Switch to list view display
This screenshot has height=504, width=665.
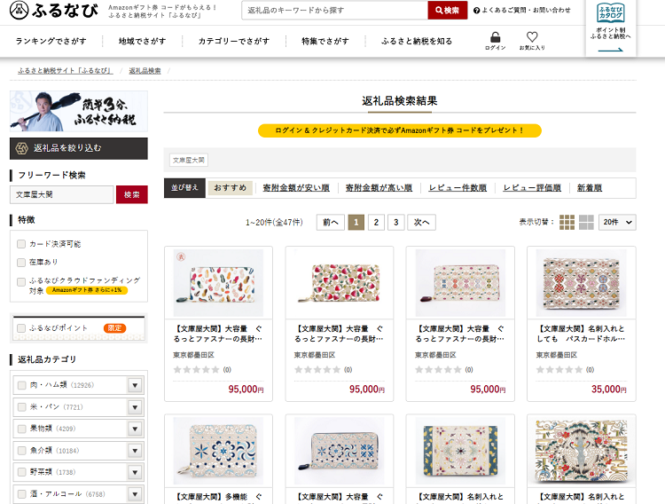pos(586,222)
